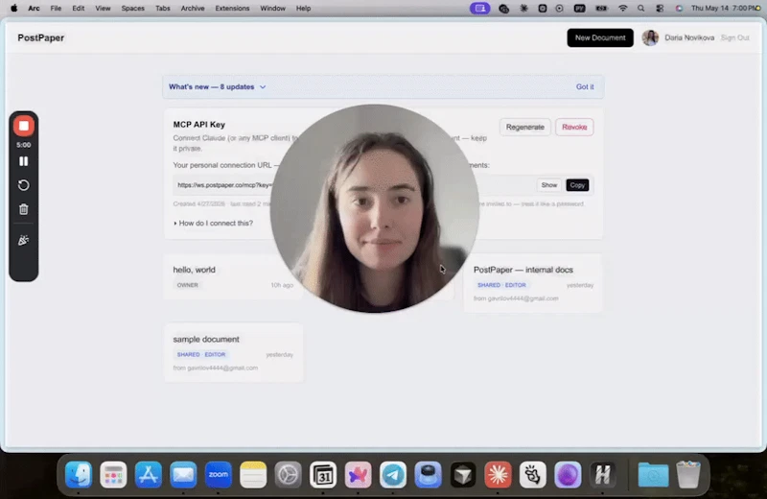Pause the recording from the recorder panel
This screenshot has width=767, height=499.
[23, 161]
